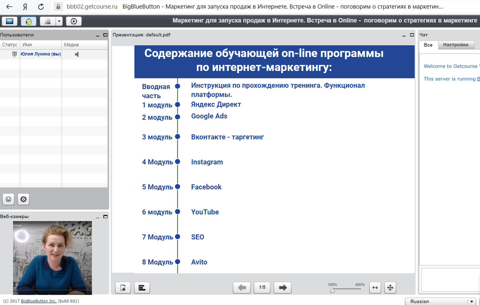Switch to the Все chat tab
This screenshot has height=305, width=480.
point(428,45)
